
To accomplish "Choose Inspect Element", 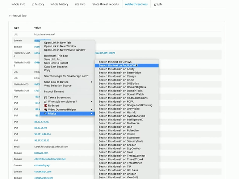I will point(54,91).
